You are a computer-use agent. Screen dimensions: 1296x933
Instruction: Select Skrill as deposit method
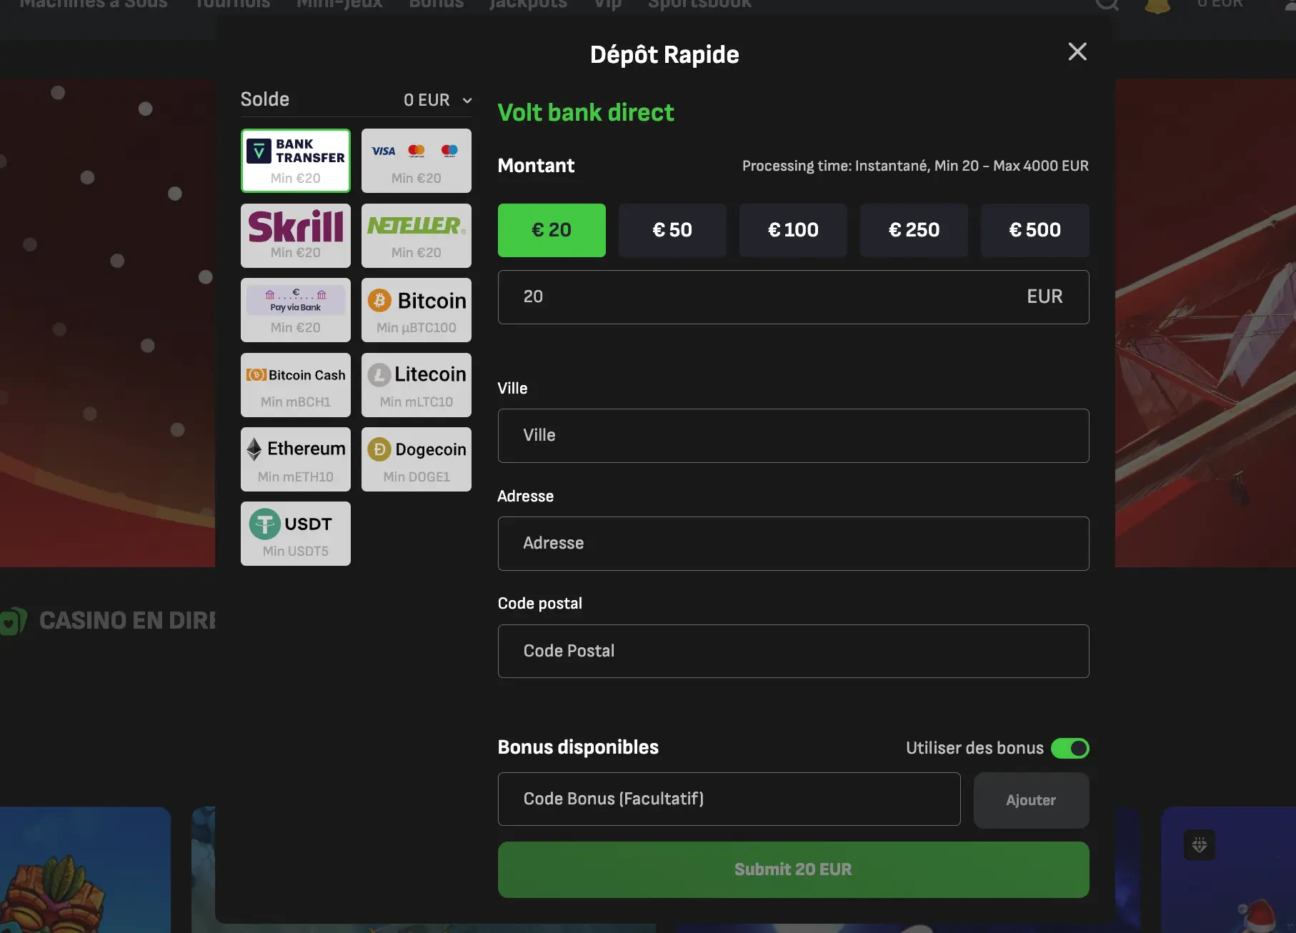point(296,236)
